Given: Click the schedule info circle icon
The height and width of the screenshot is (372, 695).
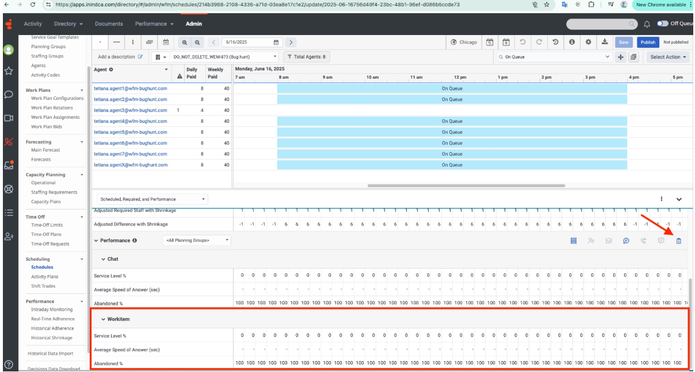Looking at the screenshot, I should pyautogui.click(x=572, y=42).
